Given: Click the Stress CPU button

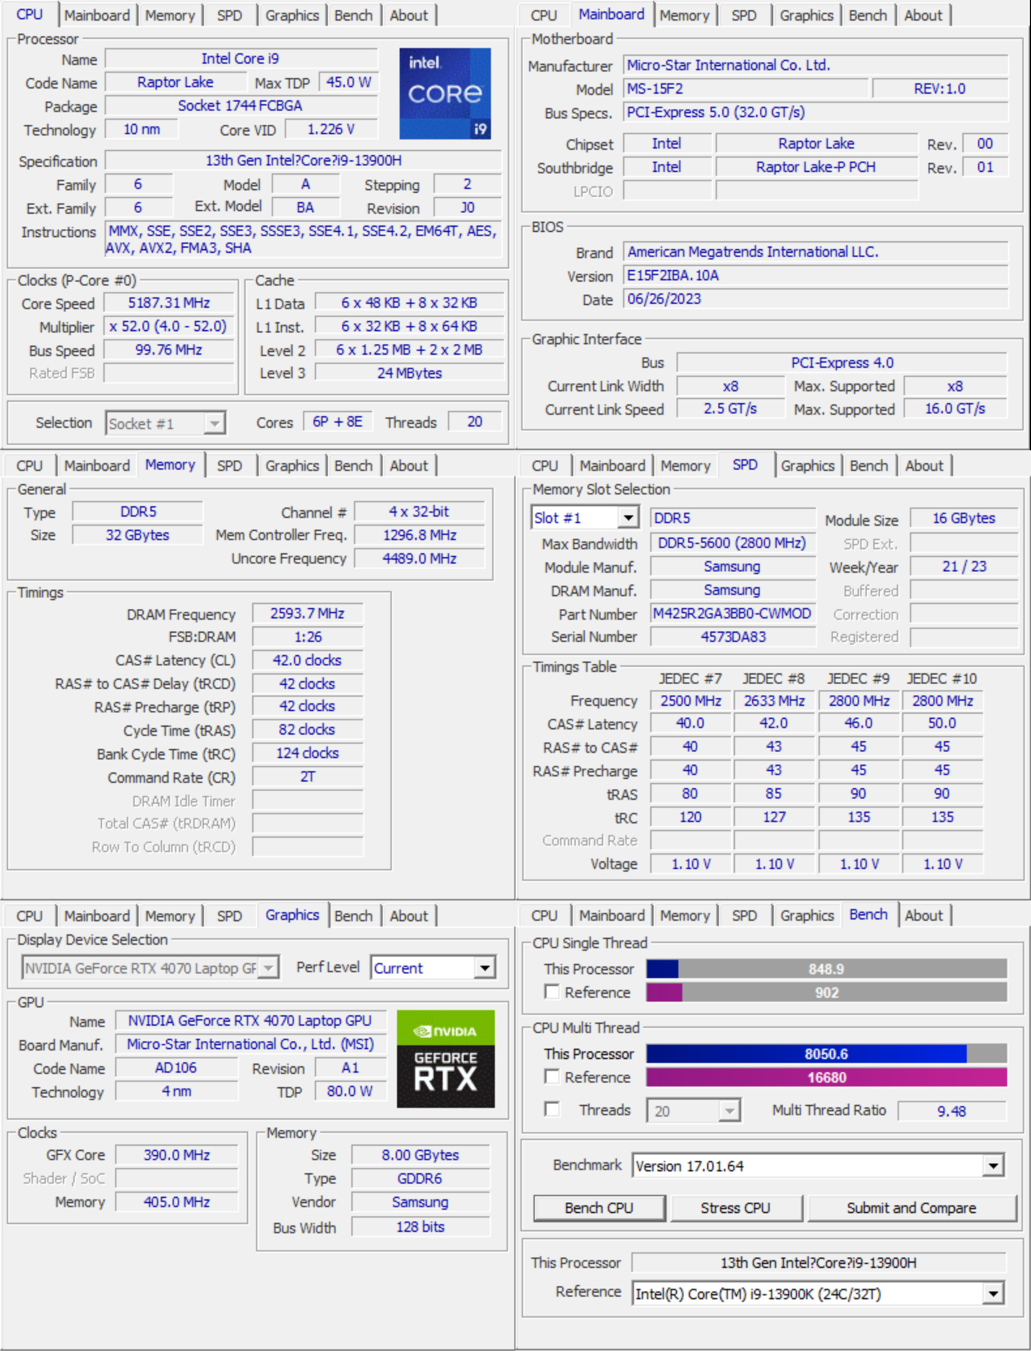Looking at the screenshot, I should click(x=735, y=1207).
